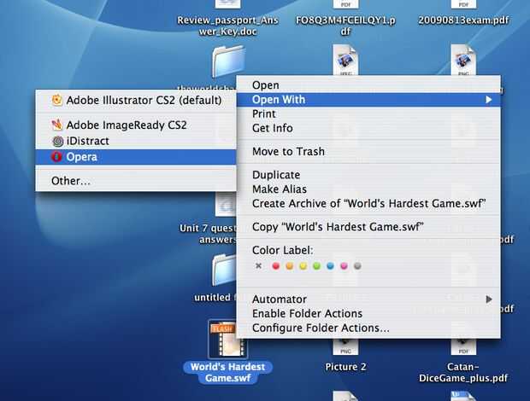Screen dimensions: 530x401
Task: Apply the red color label
Action: (276, 266)
